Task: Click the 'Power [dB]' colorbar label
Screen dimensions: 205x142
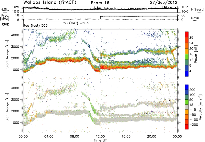Action: point(196,54)
